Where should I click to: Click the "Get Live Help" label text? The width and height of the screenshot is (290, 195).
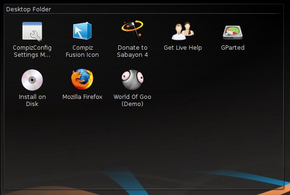[183, 48]
